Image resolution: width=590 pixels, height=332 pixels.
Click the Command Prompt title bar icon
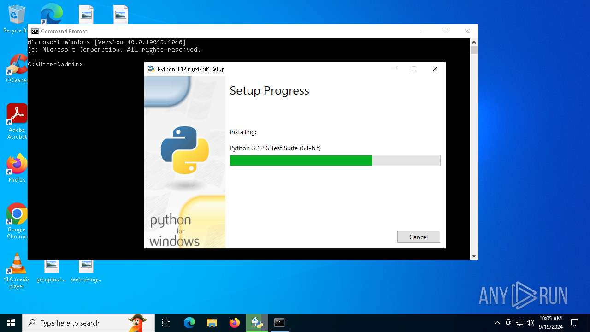[35, 31]
